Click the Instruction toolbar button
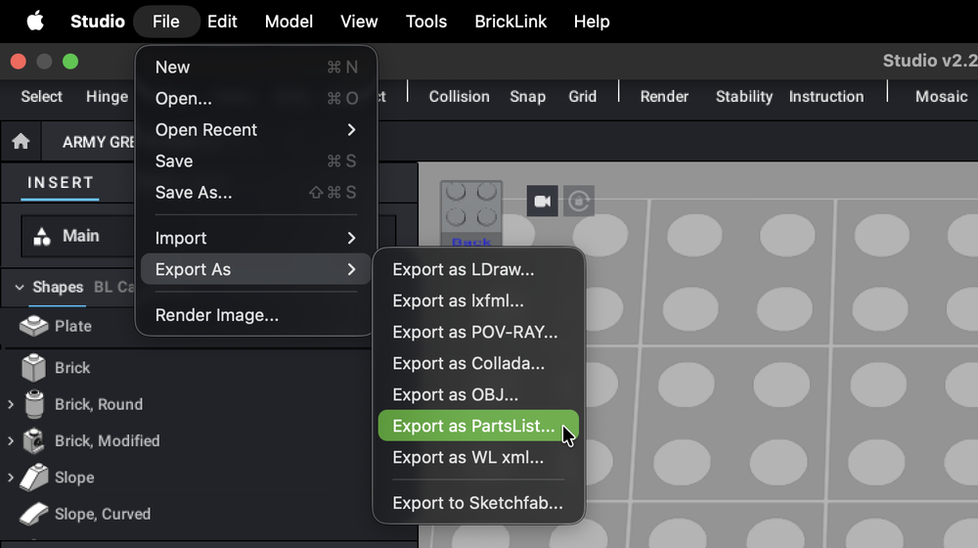 coord(826,97)
